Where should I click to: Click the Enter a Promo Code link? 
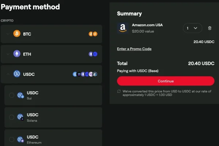point(134,49)
